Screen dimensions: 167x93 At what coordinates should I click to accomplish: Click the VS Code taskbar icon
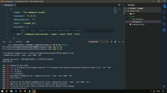coord(34,91)
